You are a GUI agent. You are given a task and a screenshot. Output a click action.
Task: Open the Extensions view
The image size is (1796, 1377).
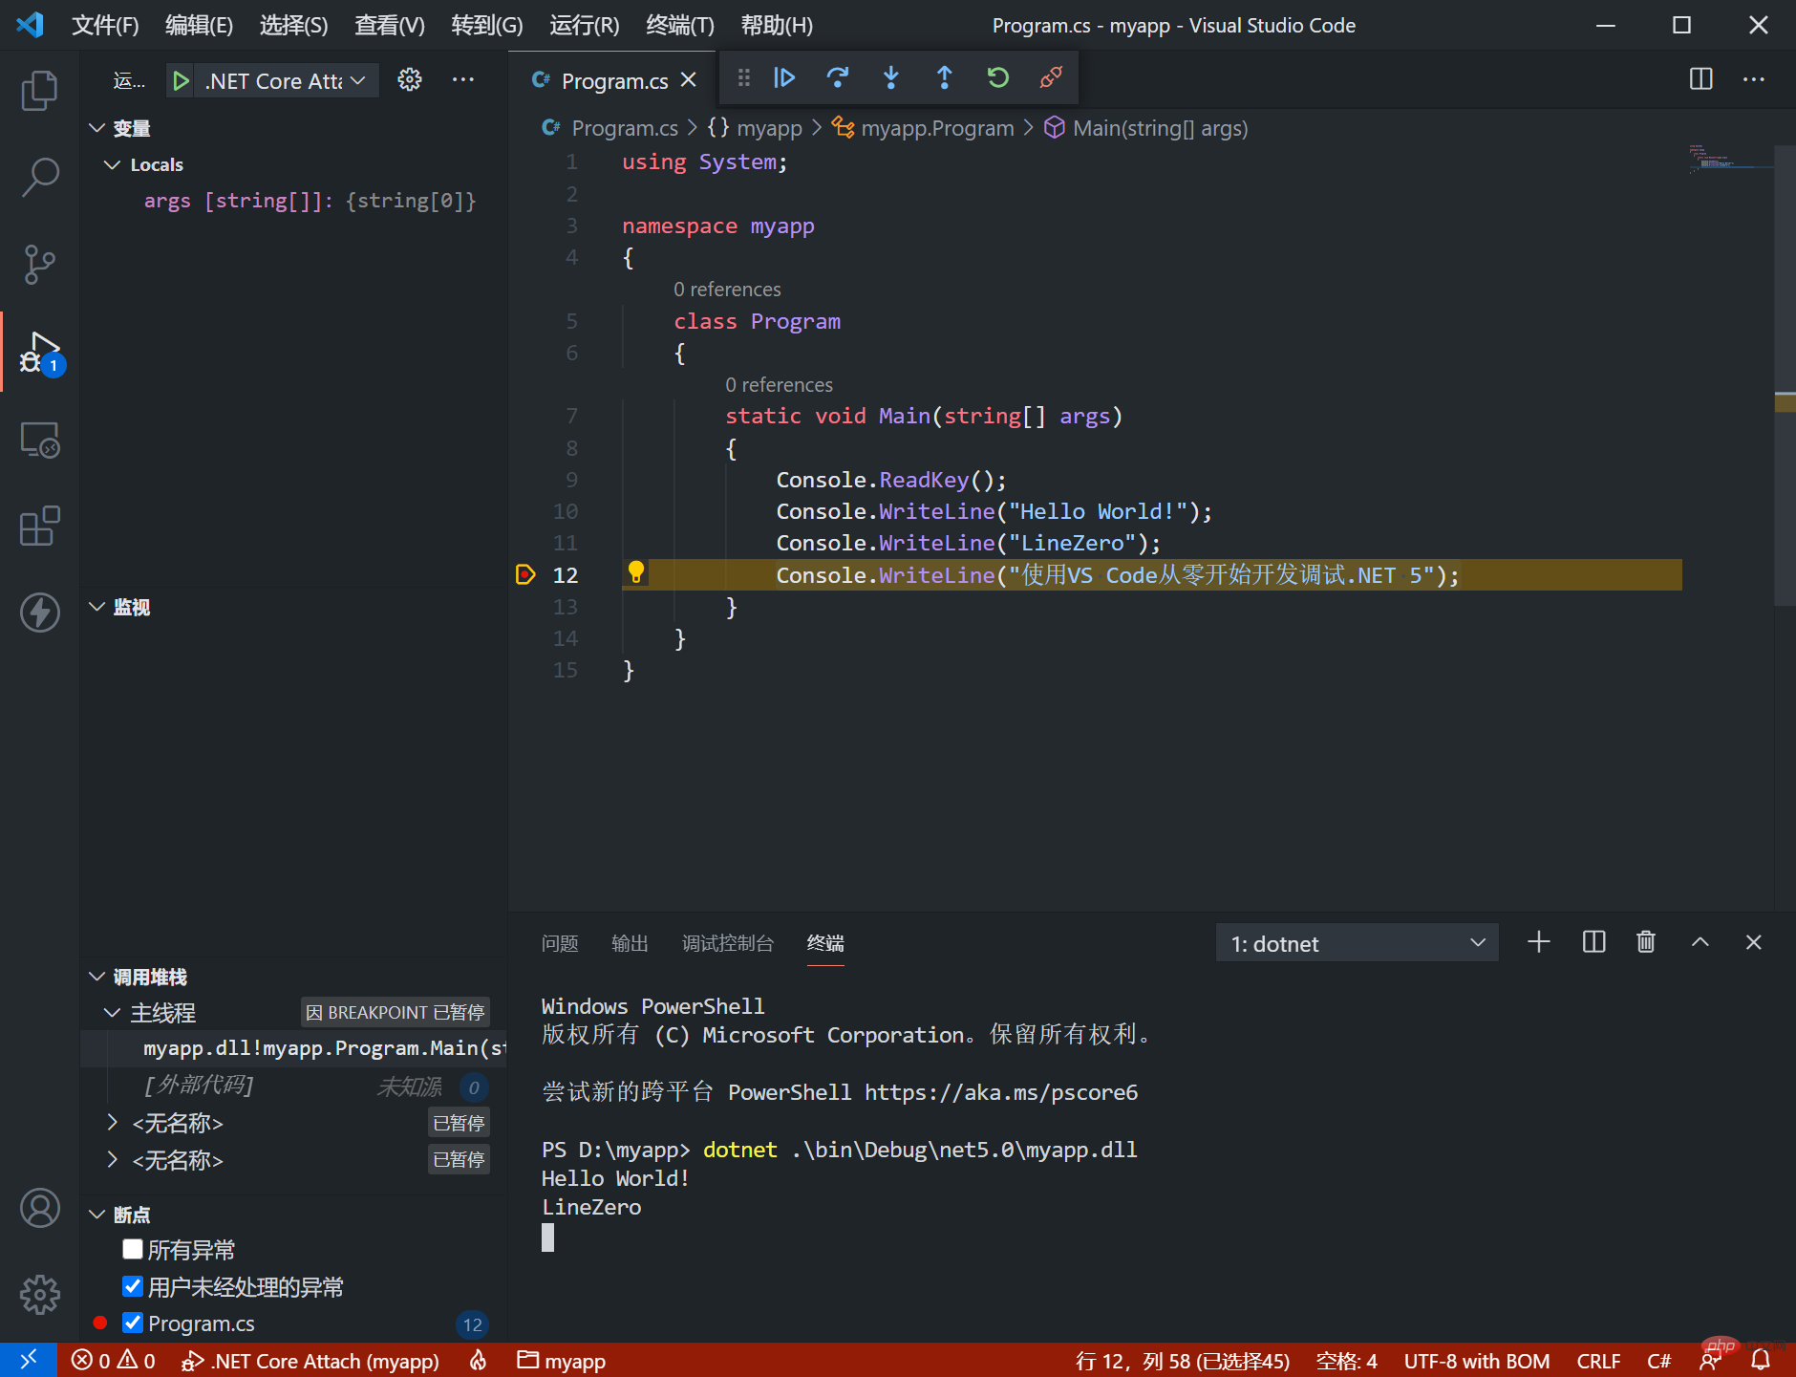click(x=39, y=527)
